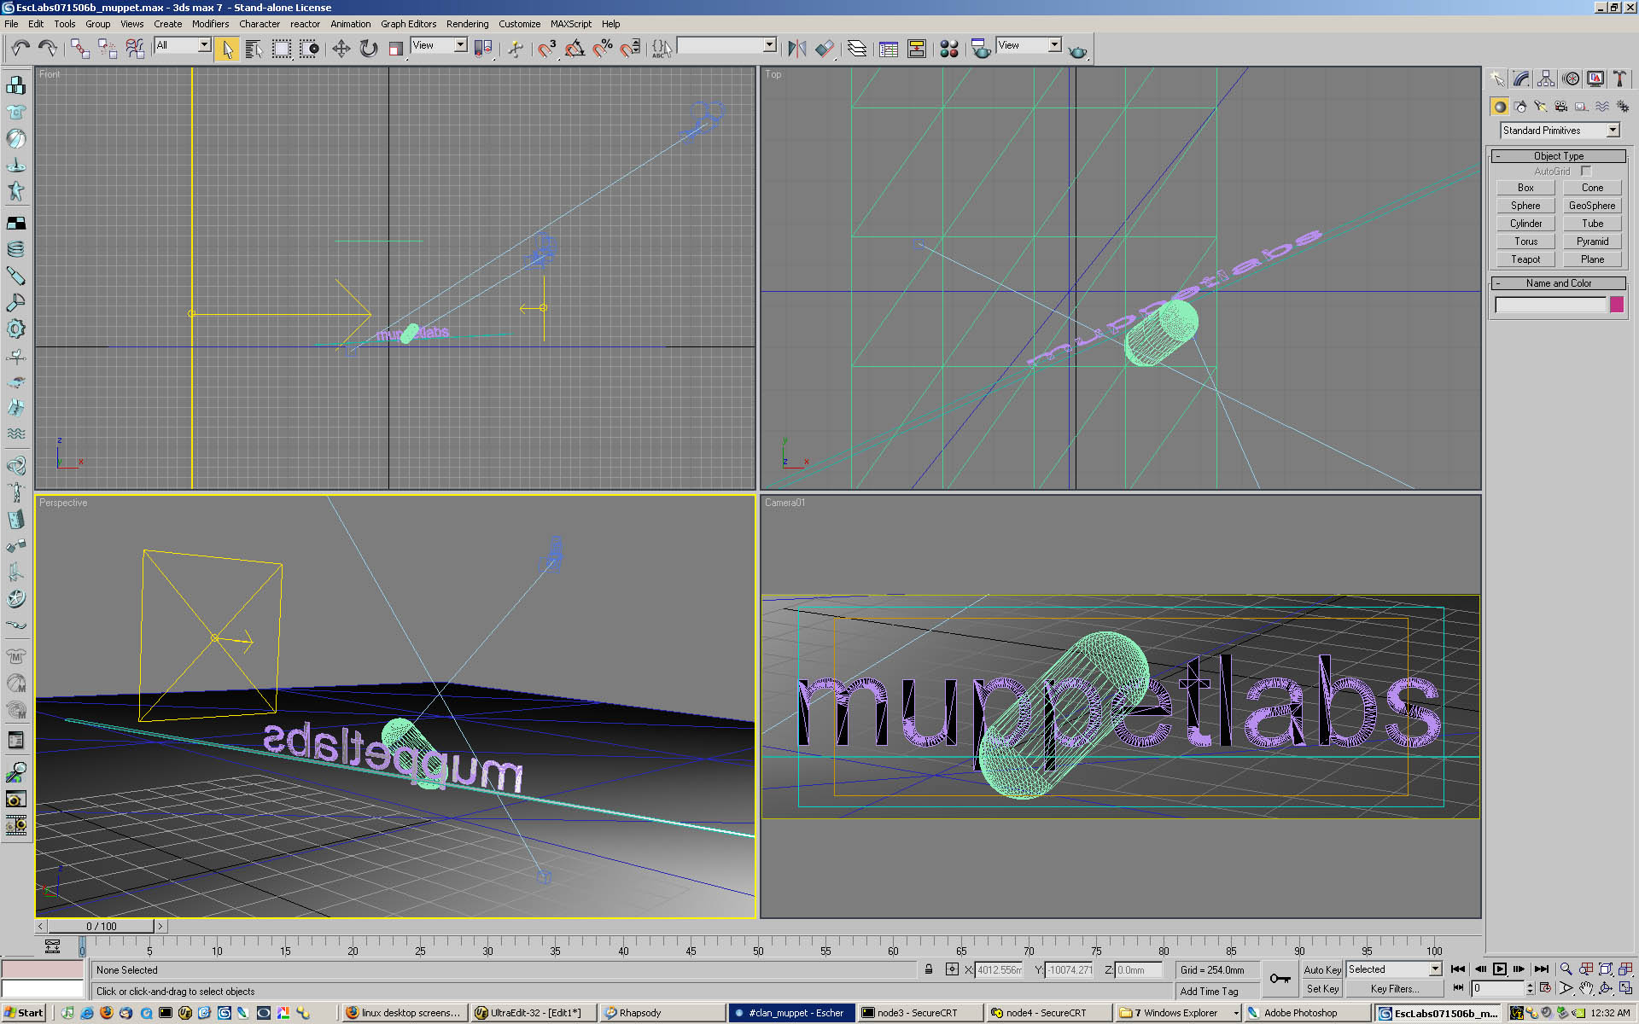
Task: Open Select by Name list tool
Action: [254, 49]
